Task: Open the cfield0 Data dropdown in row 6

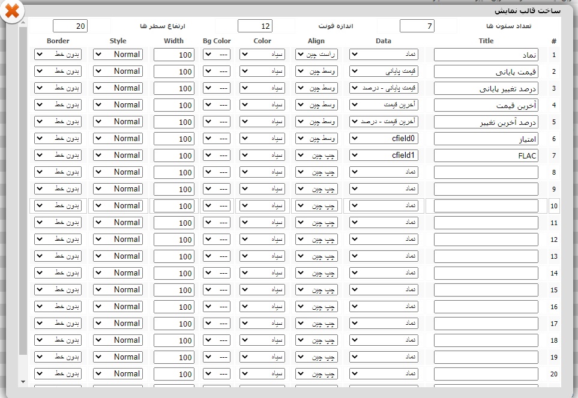Action: [x=384, y=138]
